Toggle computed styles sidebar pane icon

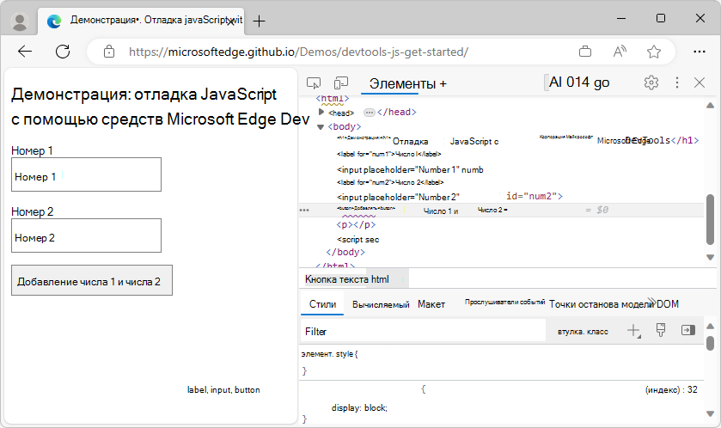(x=687, y=330)
